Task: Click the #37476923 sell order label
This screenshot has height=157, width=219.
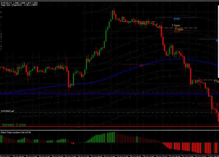Action: click(8, 111)
